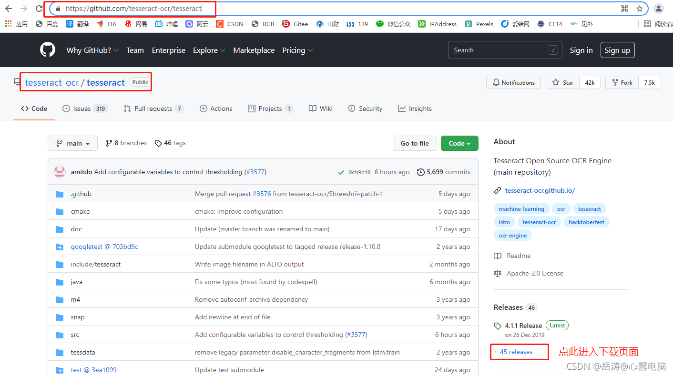Click the GitHub octocat logo
Image resolution: width=673 pixels, height=375 pixels.
[x=48, y=50]
